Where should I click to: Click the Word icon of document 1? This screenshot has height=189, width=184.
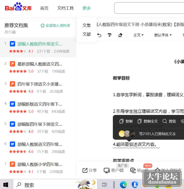coord(12,44)
